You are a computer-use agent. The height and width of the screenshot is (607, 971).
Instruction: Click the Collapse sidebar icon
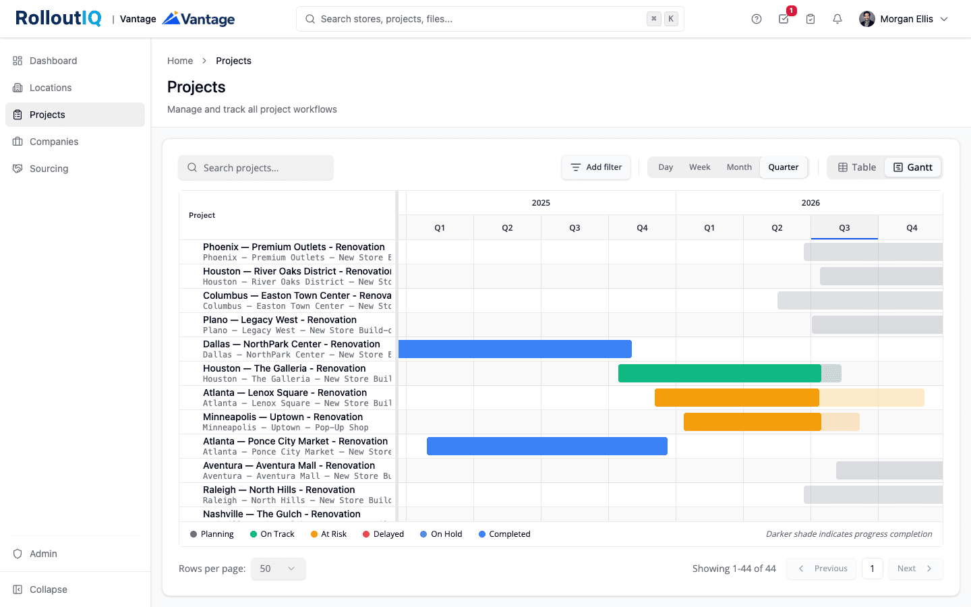pyautogui.click(x=18, y=589)
